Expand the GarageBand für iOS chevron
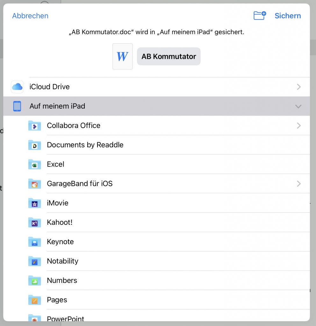Screen dimensions: 316x326 [298, 184]
